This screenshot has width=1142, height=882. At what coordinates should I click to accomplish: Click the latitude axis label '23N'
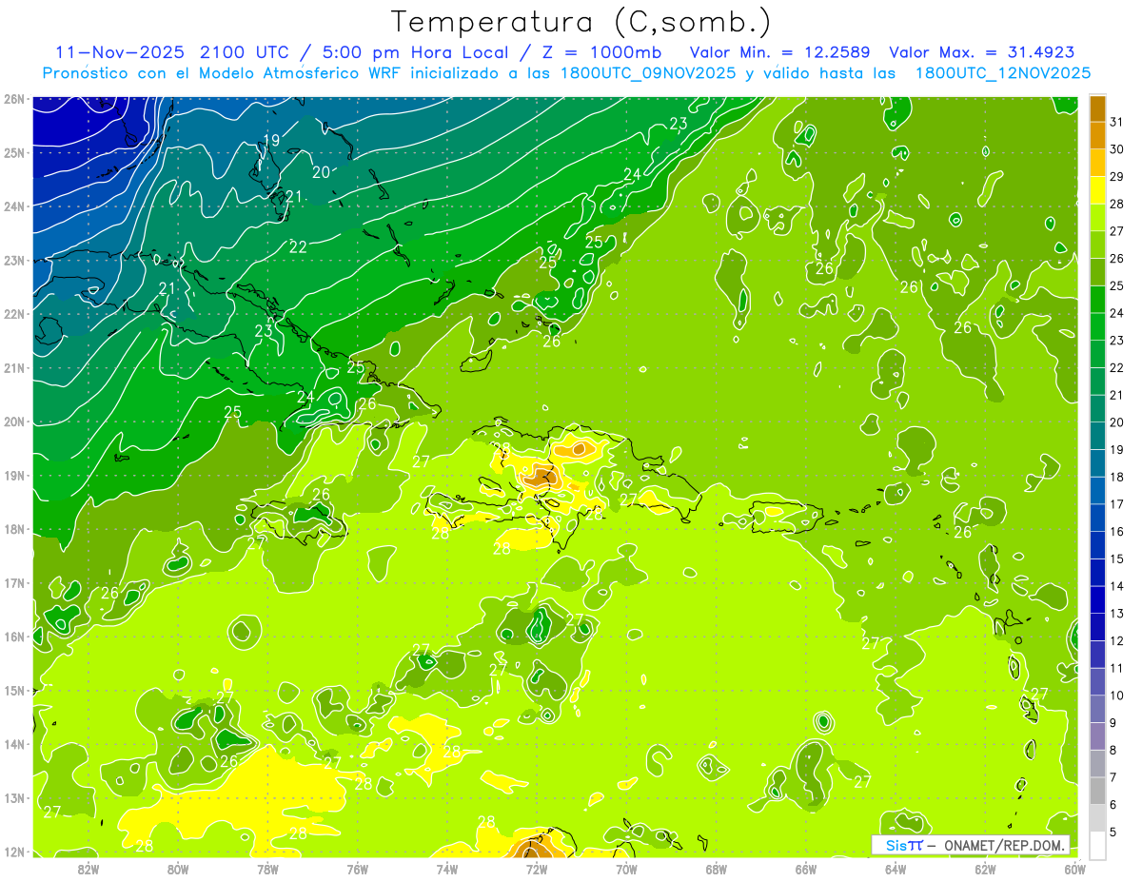pyautogui.click(x=13, y=260)
